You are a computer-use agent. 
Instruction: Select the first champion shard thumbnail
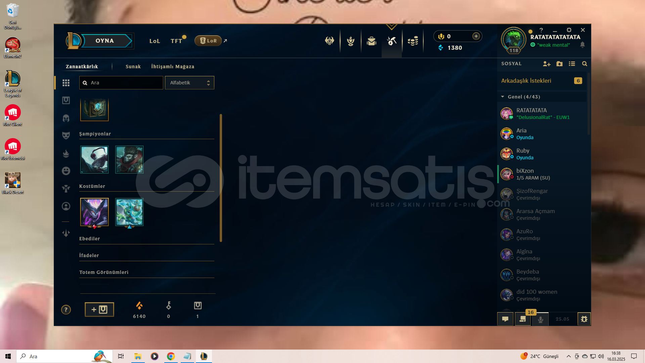(x=94, y=160)
